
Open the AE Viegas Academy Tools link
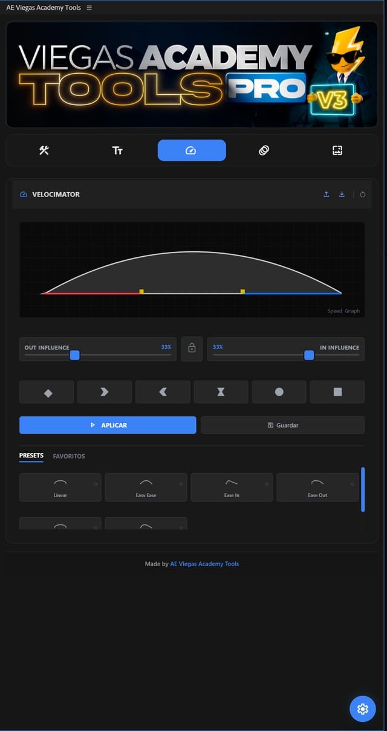pos(204,564)
